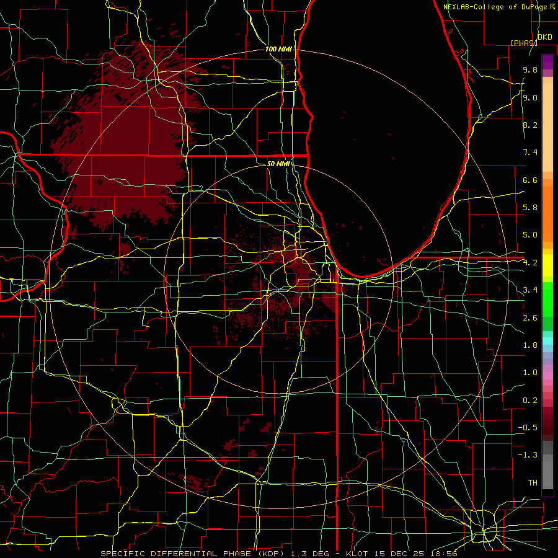This screenshot has width=558, height=558.
Task: Click the 9.0 value on the scale
Action: pos(530,97)
